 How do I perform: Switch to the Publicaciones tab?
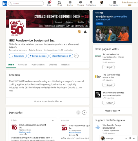click(x=38, y=65)
